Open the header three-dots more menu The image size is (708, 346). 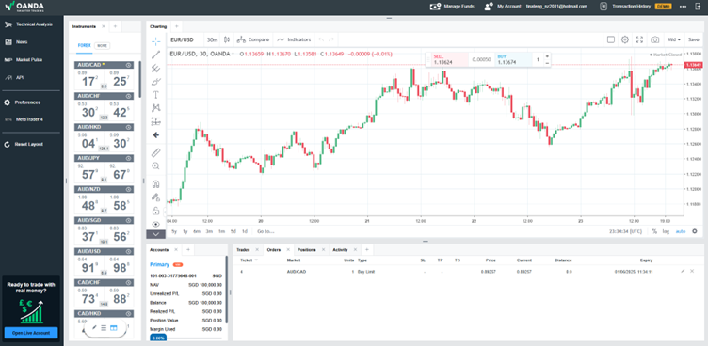tap(684, 7)
